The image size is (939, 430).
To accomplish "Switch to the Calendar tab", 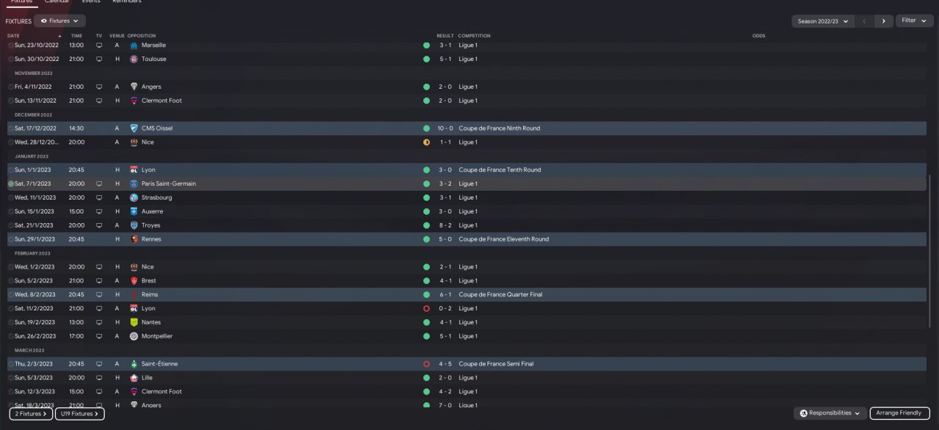I will click(56, 2).
